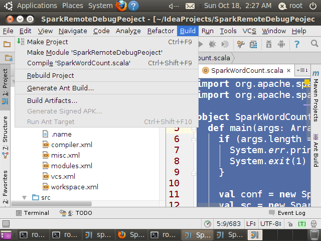Open the UTF-8 encoding dropdown in the status bar
Image resolution: width=321 pixels, height=241 pixels.
click(x=271, y=224)
